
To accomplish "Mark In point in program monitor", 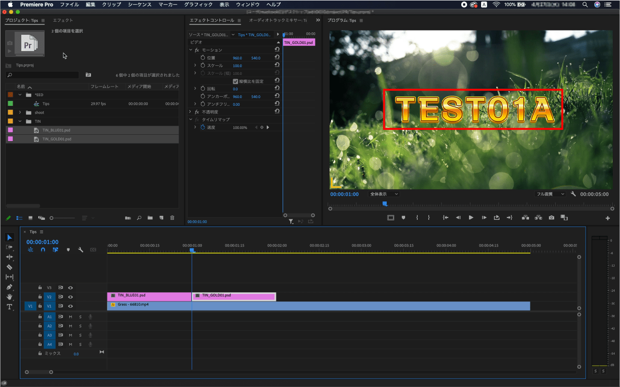I will (417, 218).
